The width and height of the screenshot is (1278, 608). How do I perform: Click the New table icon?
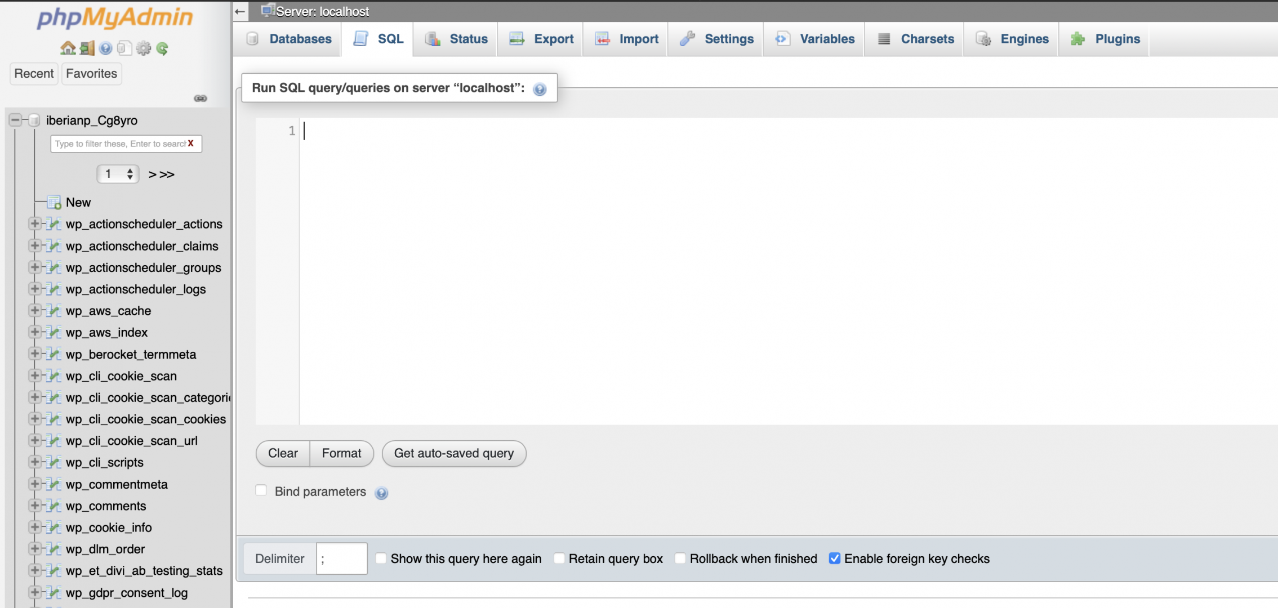(54, 202)
